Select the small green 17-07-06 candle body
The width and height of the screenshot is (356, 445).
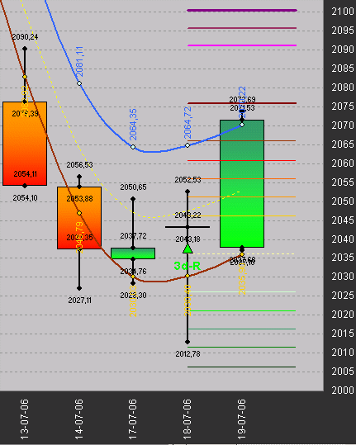[133, 253]
